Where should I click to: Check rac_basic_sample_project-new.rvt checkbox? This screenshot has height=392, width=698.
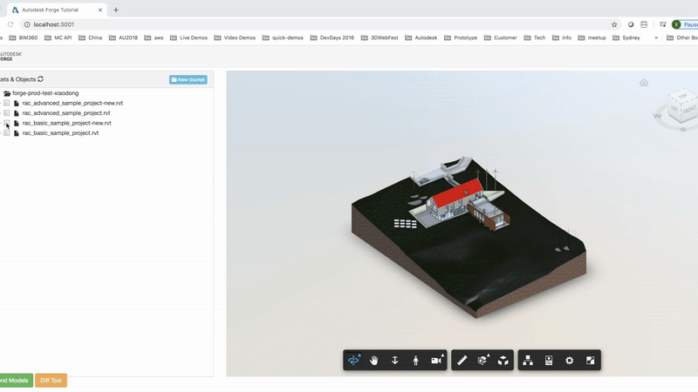tap(7, 123)
